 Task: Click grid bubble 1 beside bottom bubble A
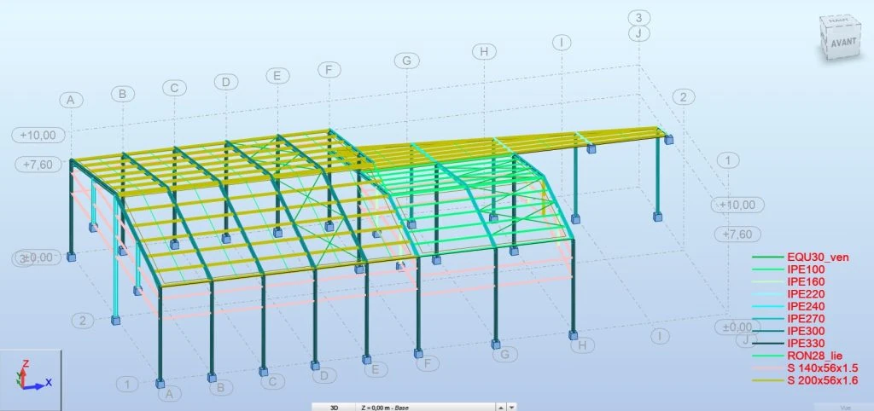(128, 385)
